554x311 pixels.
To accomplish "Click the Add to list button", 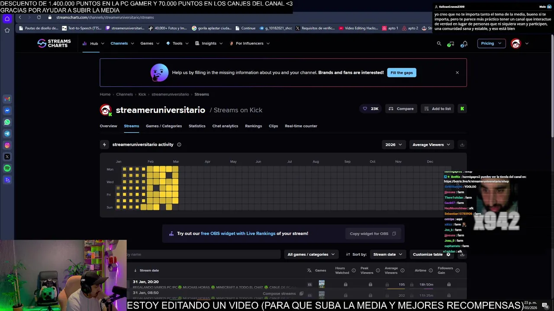I will coord(437,109).
